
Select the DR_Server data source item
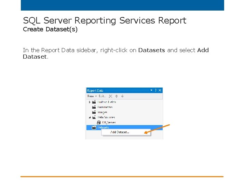pyautogui.click(x=109, y=122)
